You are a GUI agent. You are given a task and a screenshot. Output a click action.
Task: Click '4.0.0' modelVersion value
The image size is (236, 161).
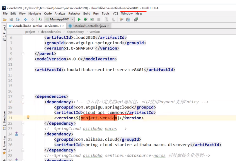click(75, 59)
